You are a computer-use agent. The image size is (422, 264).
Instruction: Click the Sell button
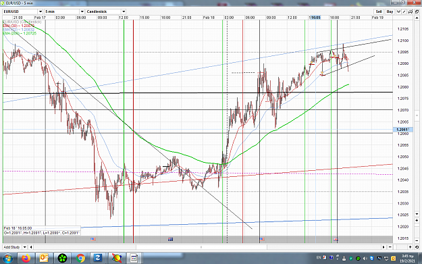coord(379,11)
